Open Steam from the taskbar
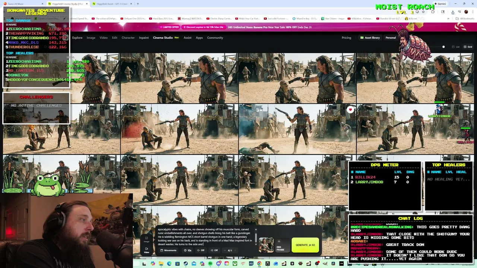Screen dimensions: 477x268 point(186,264)
